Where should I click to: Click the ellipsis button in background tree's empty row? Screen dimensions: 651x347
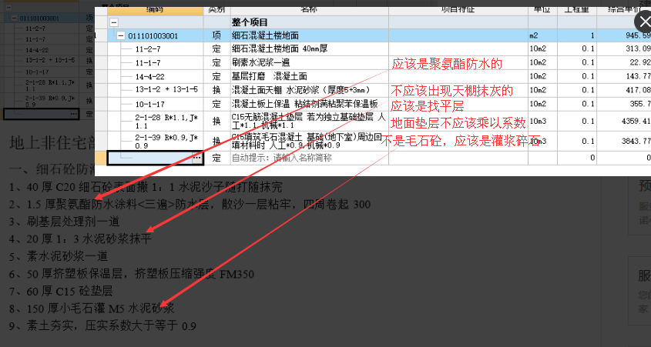tap(73, 113)
